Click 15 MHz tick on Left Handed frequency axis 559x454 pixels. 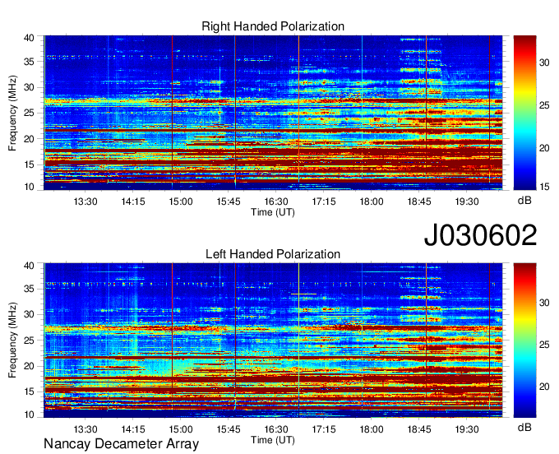30,392
